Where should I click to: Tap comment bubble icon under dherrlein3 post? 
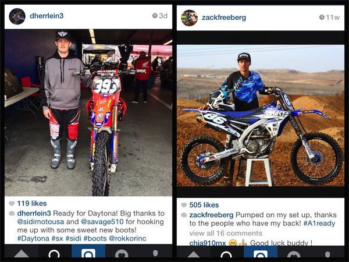12,214
